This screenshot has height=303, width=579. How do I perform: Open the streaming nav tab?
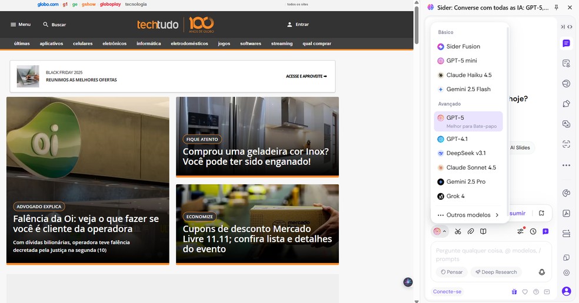point(282,43)
